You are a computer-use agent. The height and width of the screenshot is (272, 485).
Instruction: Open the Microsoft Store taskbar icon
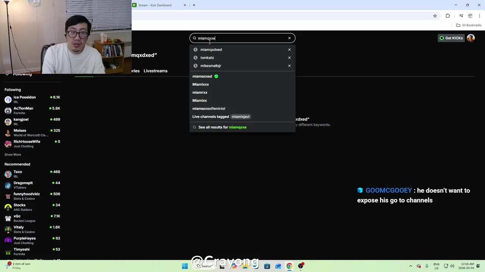click(267, 266)
